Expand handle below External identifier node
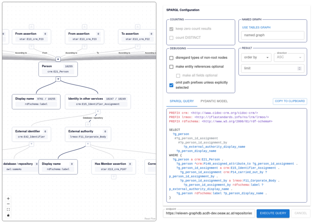 [32, 144]
